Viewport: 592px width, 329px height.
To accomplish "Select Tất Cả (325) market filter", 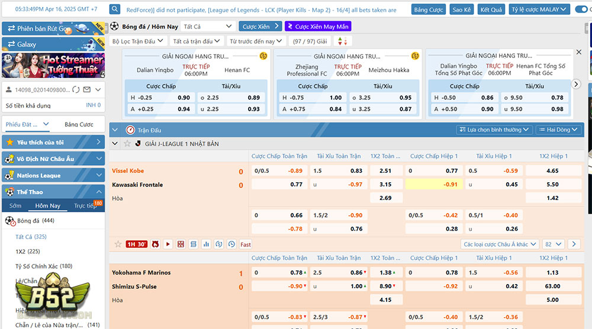I will [31, 237].
